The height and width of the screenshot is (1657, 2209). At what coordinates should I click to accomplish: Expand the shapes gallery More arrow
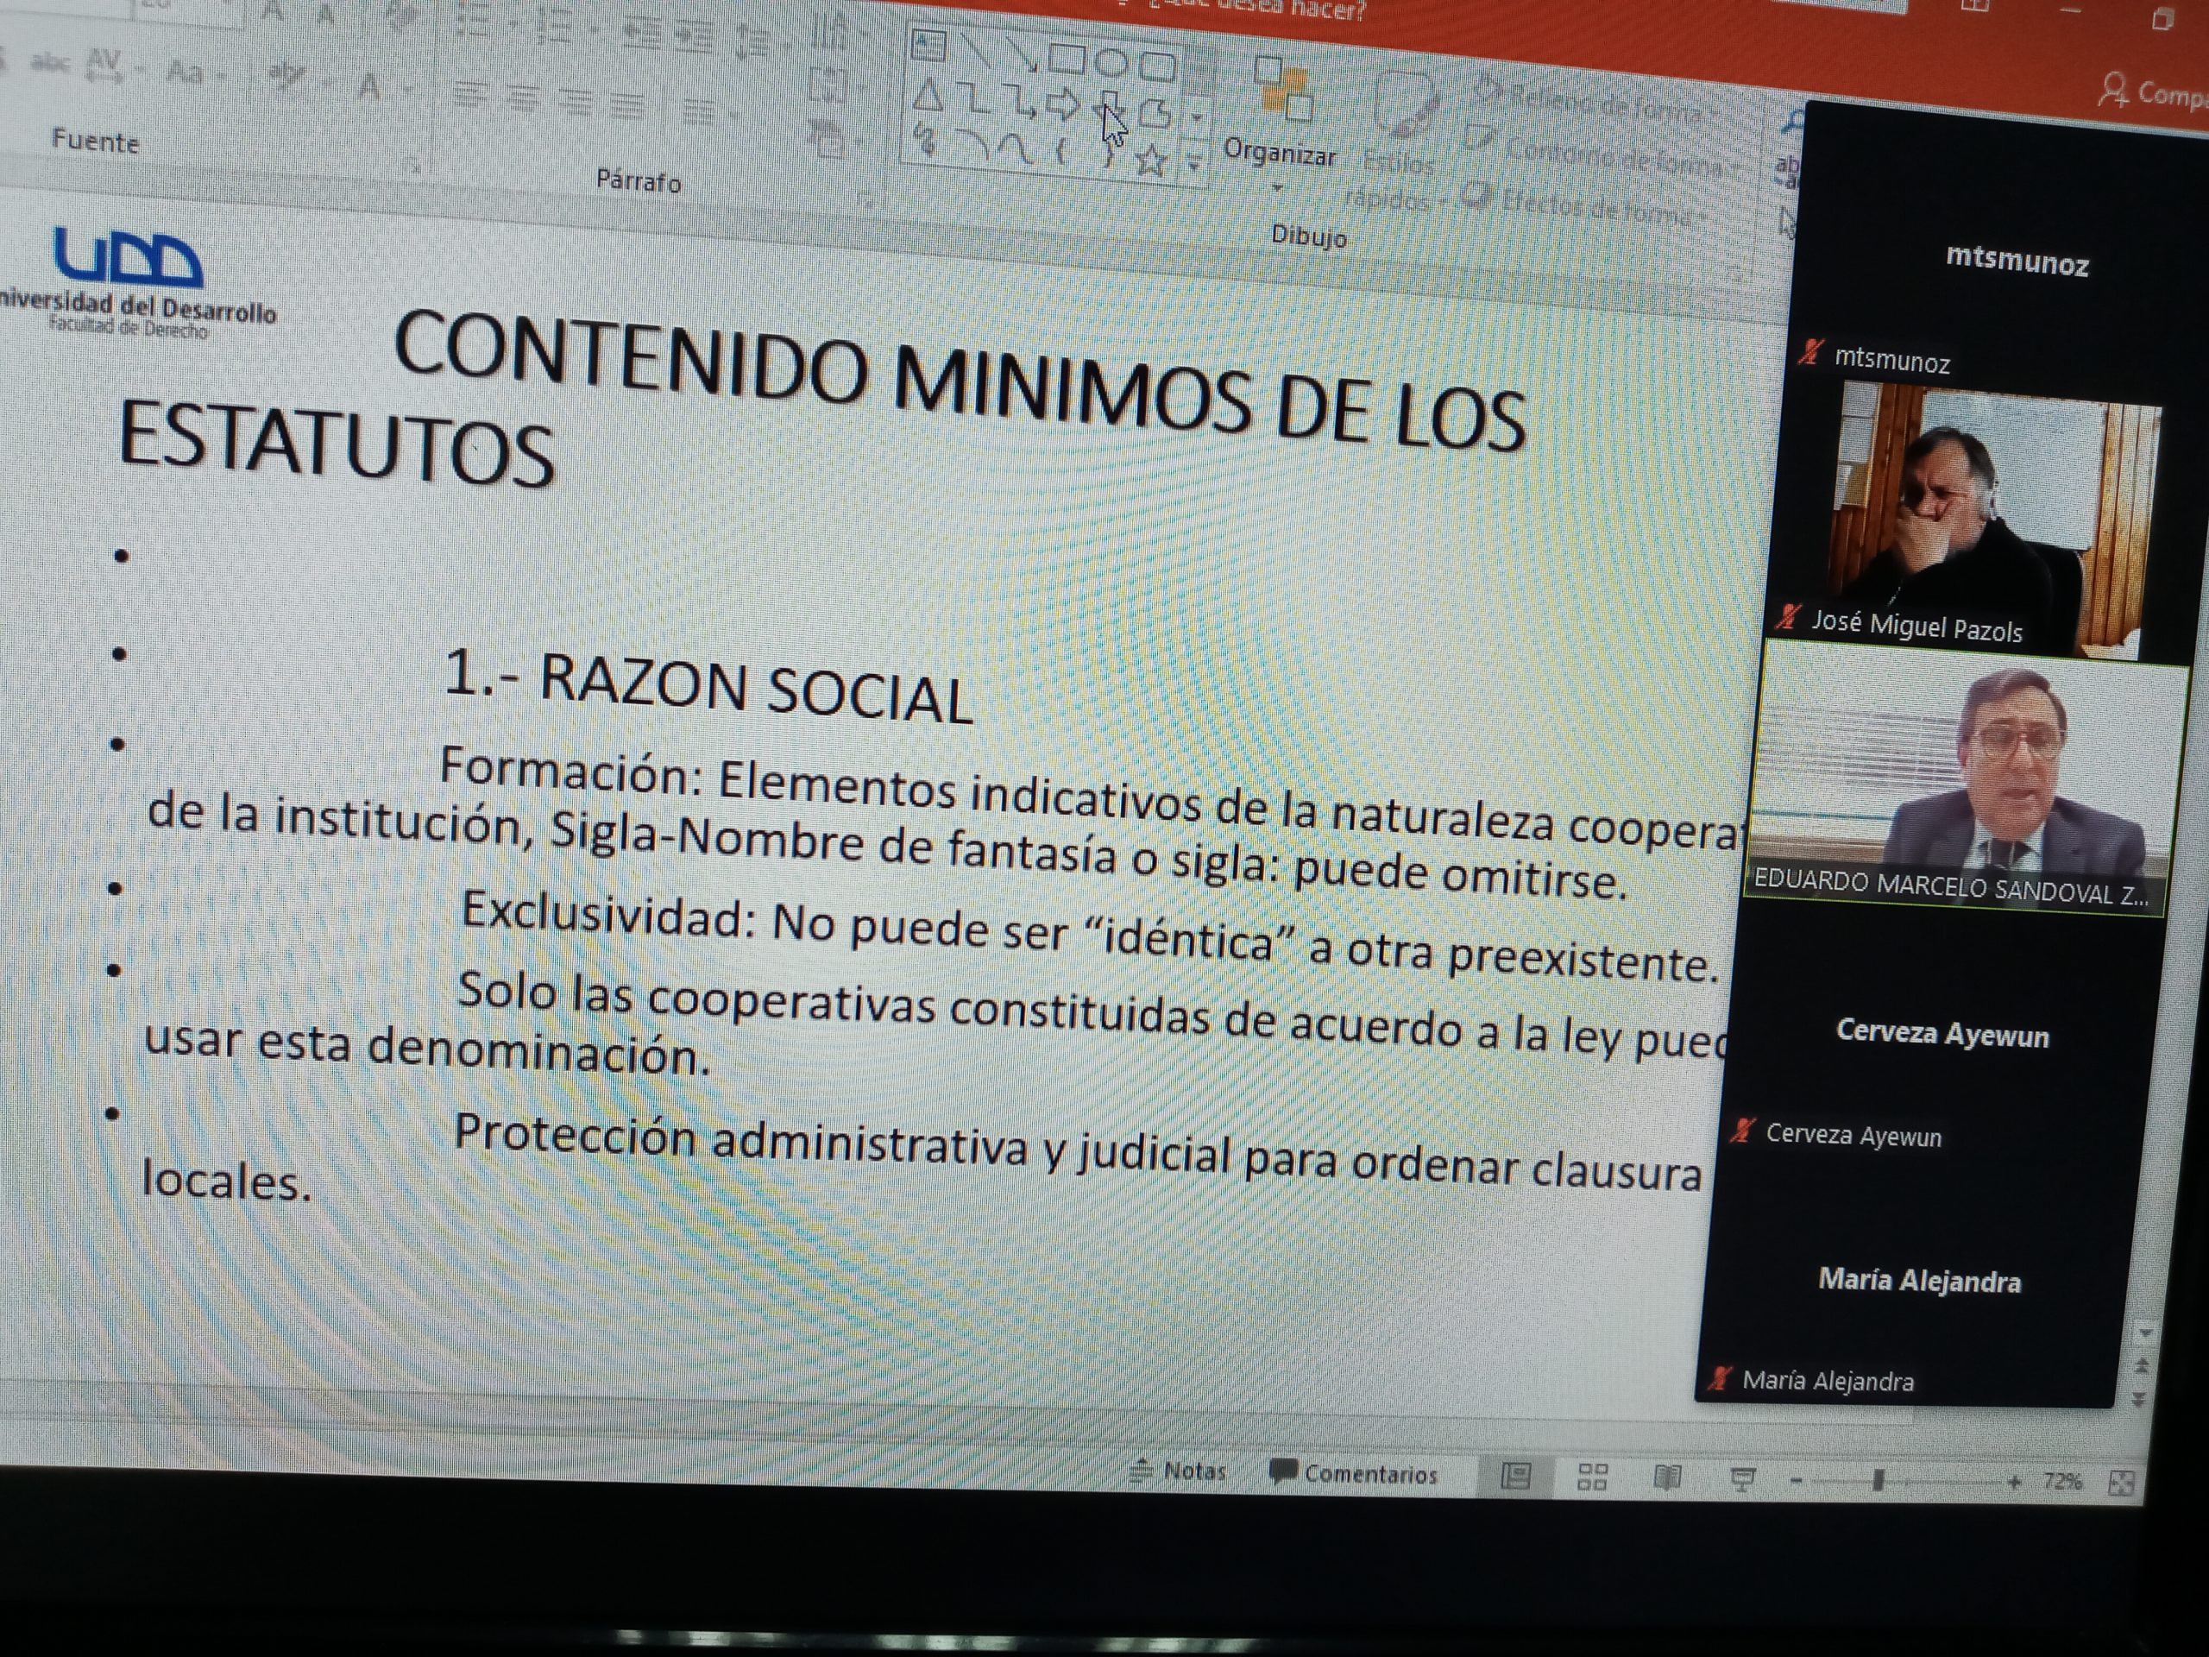point(1194,163)
